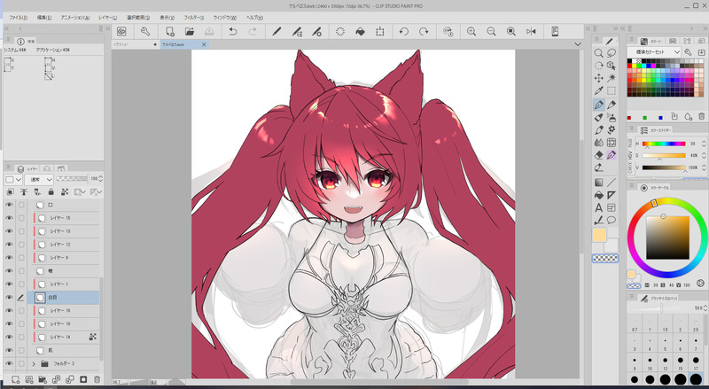Open the ヘルプ(H) menu
Image resolution: width=709 pixels, height=389 pixels.
pyautogui.click(x=254, y=18)
